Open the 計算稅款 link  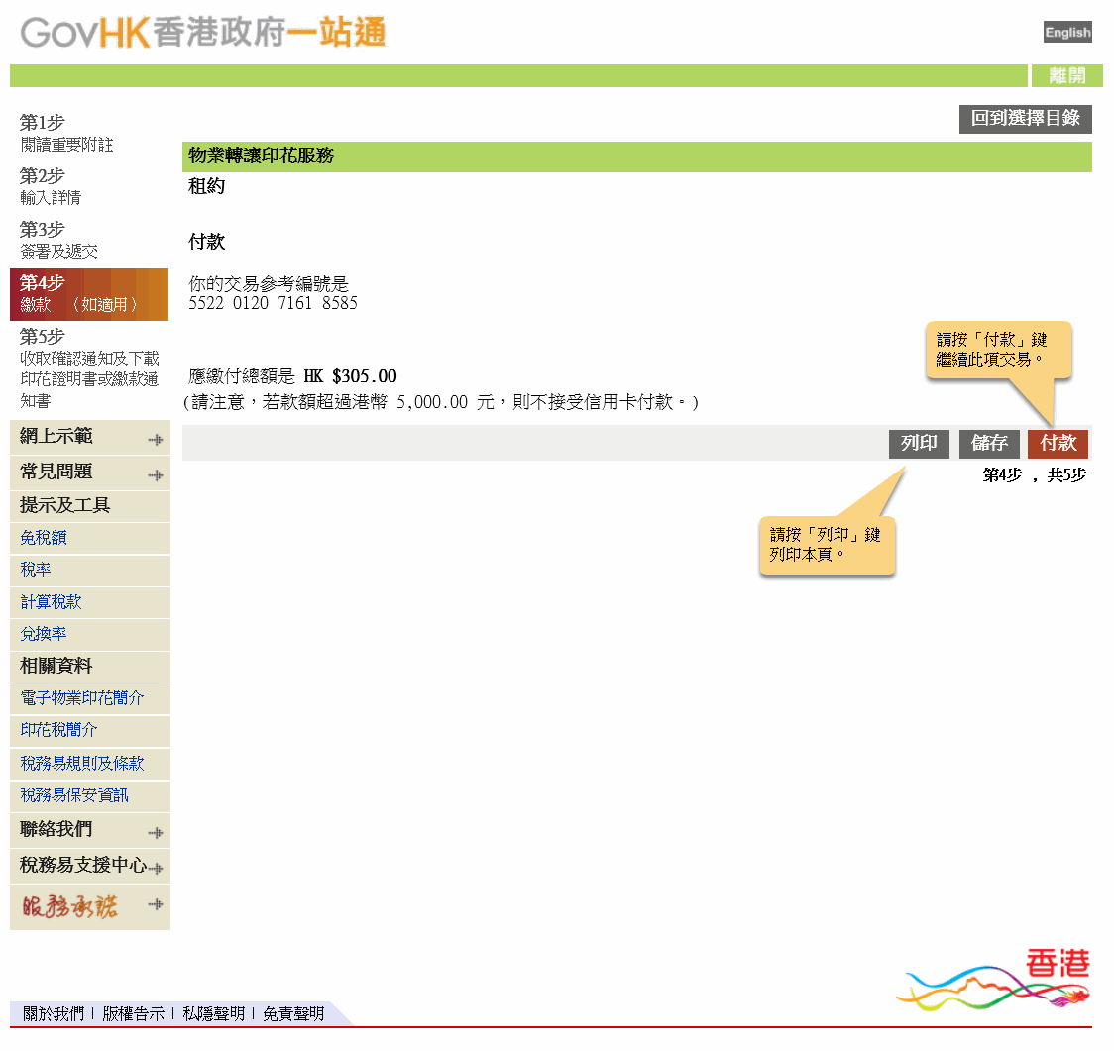[51, 602]
